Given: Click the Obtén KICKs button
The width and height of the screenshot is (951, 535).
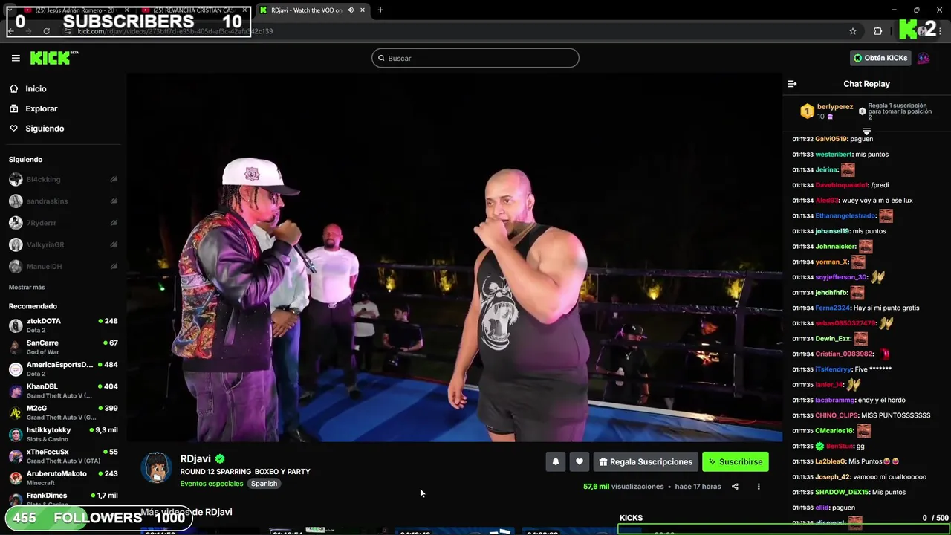Looking at the screenshot, I should 880,58.
